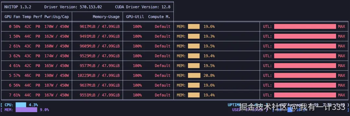Click GPU 1 Default compute mode
Screen dimensions: 350x116
pos(162,36)
